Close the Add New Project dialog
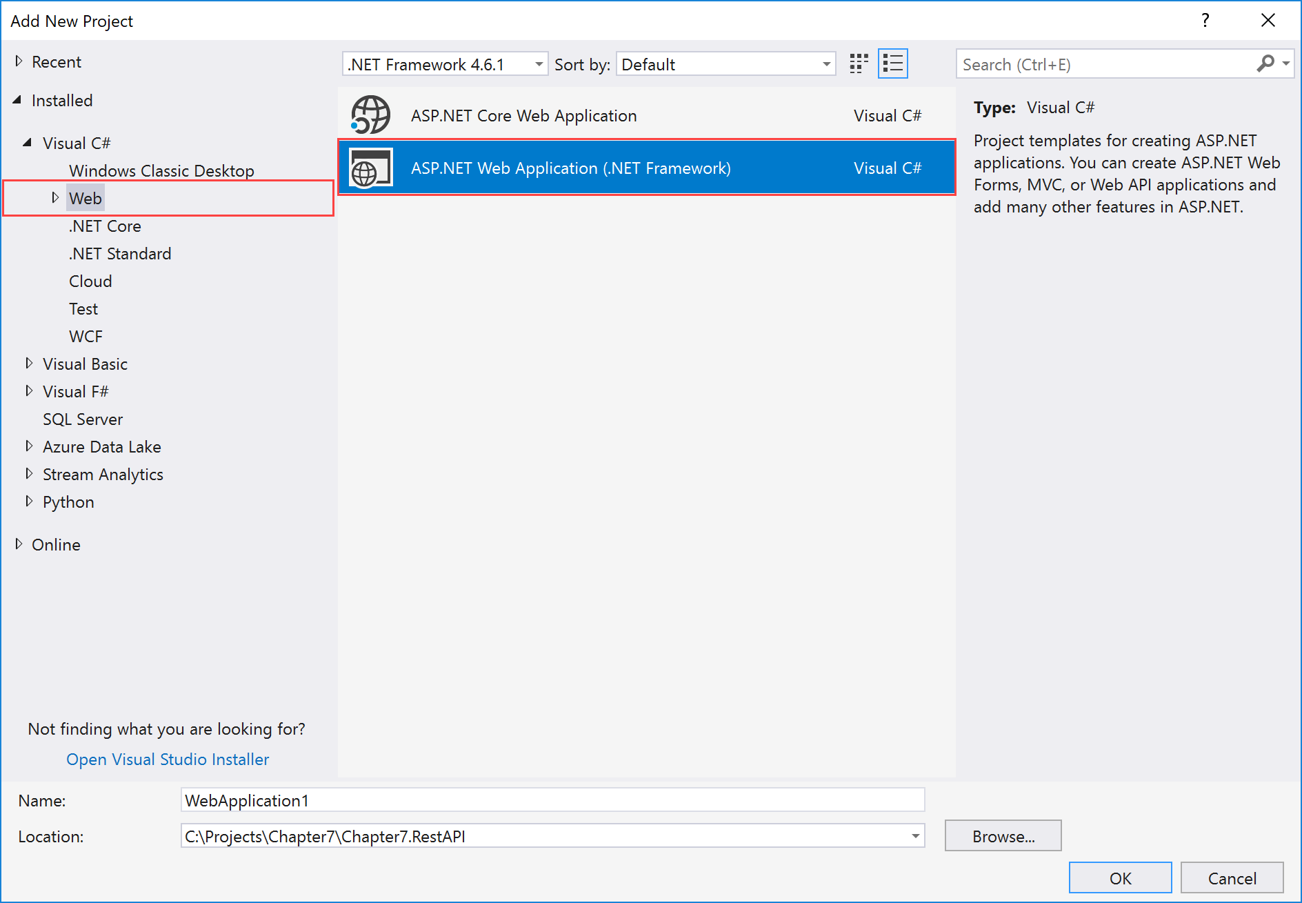1302x903 pixels. [1268, 21]
